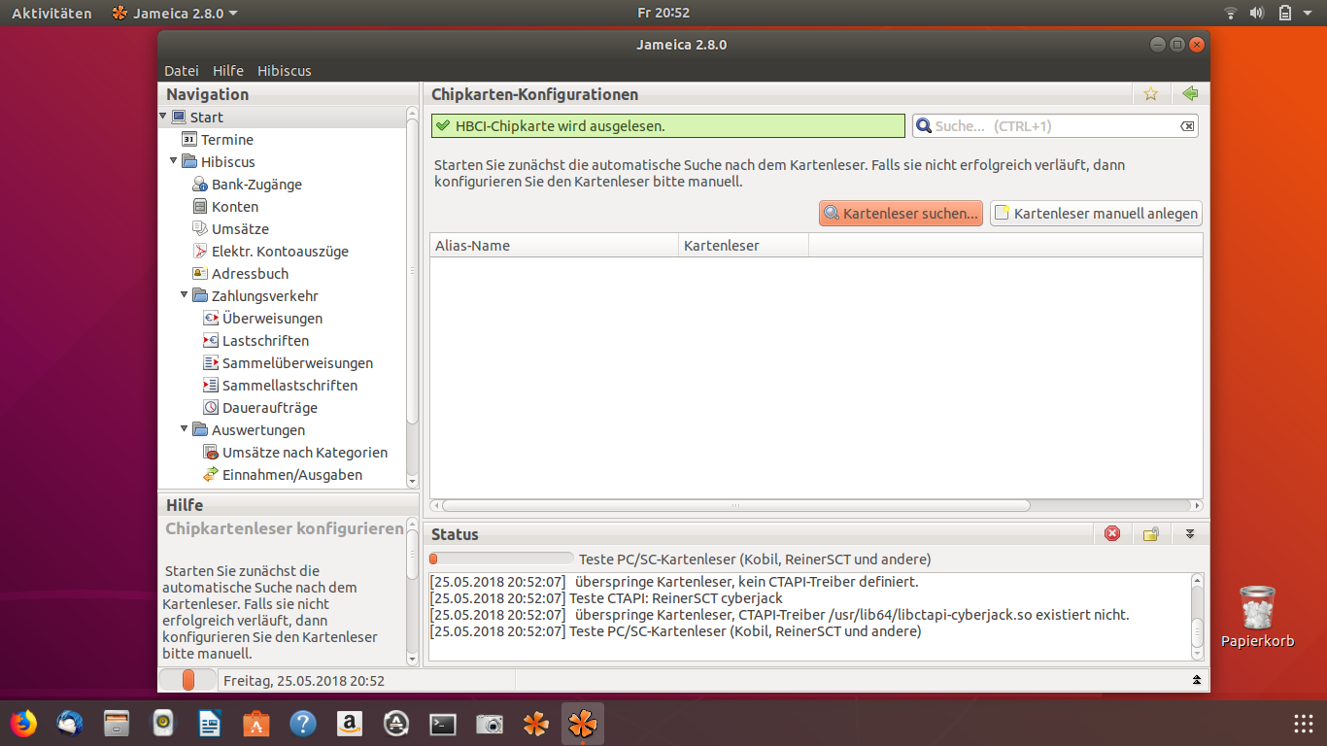1327x746 pixels.
Task: Collapse the Hibiscus tree node
Action: 174,161
